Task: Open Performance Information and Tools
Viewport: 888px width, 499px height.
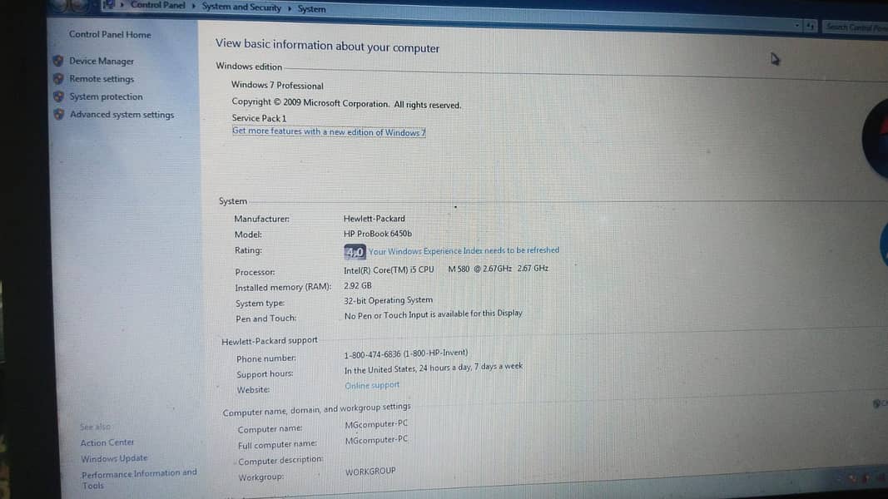Action: (x=138, y=473)
